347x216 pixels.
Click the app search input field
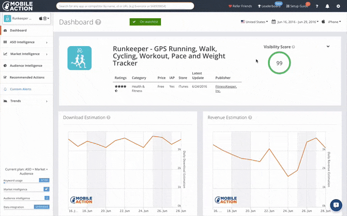(125, 6)
